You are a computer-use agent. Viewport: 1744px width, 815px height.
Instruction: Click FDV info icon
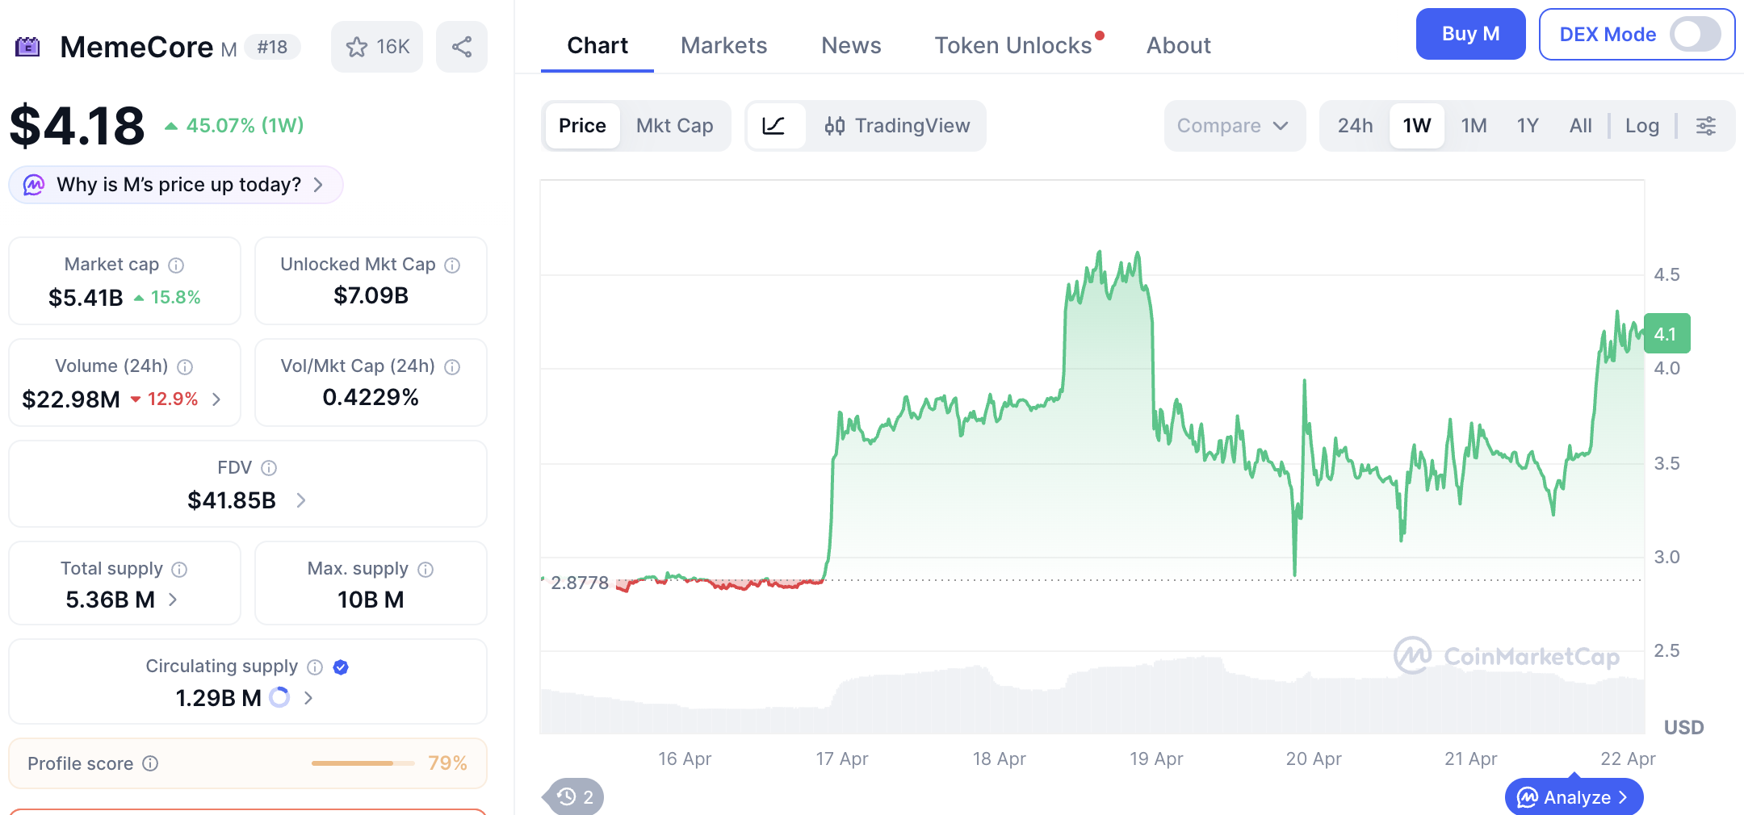270,468
